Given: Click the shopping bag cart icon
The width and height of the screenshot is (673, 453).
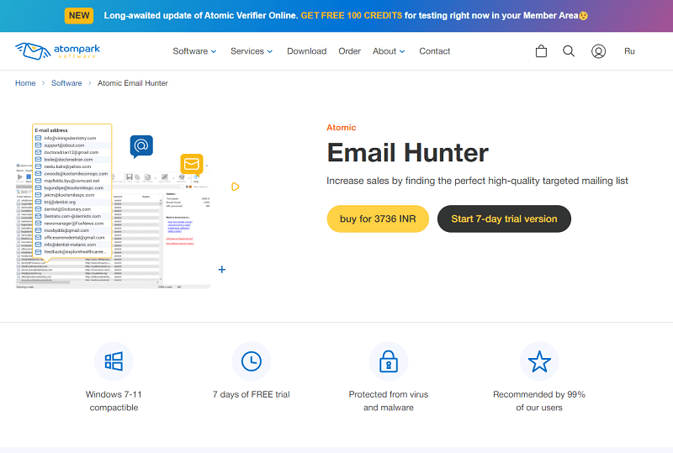Looking at the screenshot, I should (541, 51).
